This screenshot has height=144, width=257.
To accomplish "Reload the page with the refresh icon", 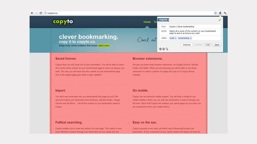I will pos(41,13).
